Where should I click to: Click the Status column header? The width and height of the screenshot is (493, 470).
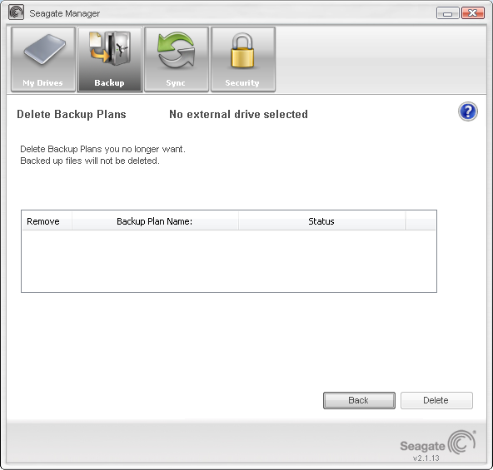click(x=321, y=221)
